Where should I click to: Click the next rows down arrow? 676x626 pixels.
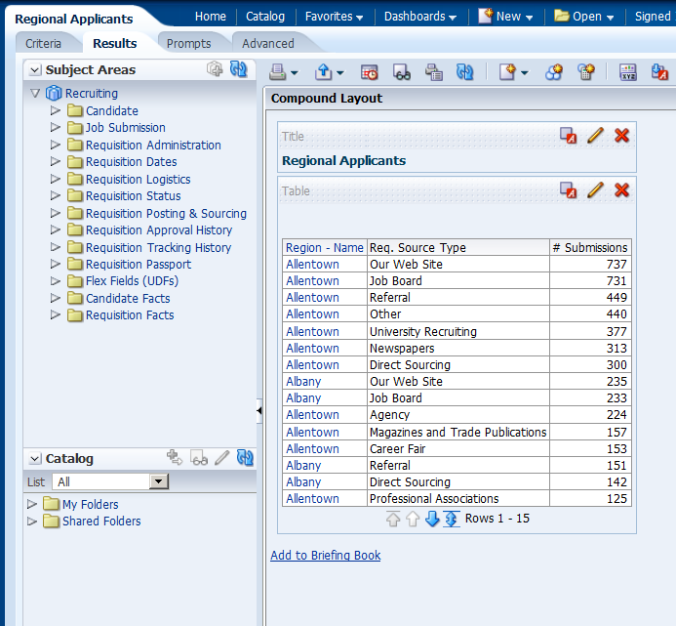pyautogui.click(x=432, y=519)
